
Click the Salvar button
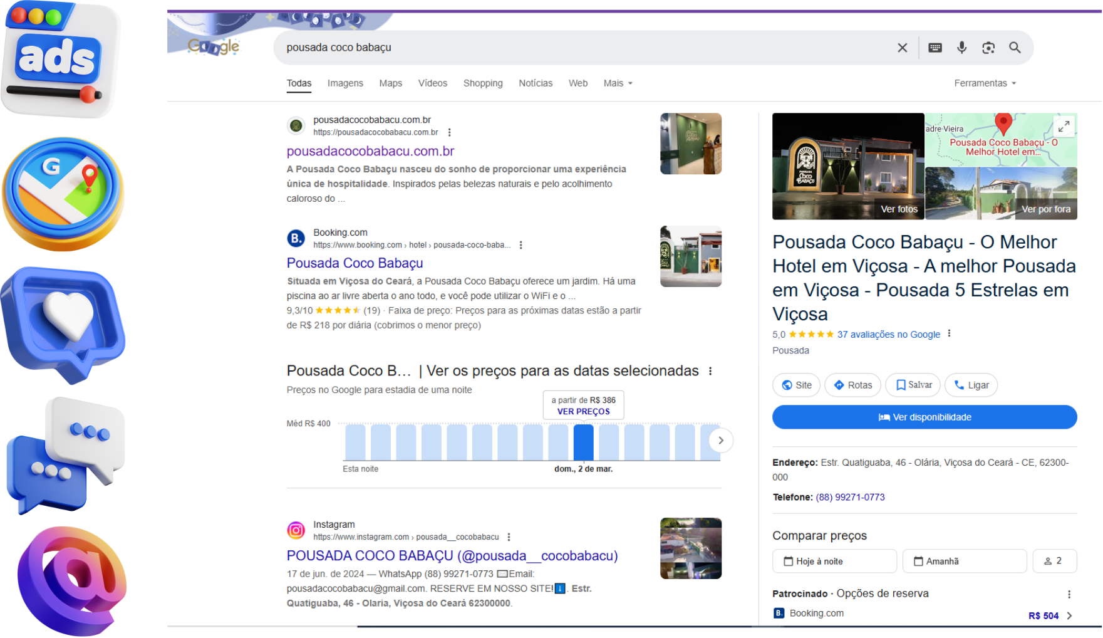[913, 385]
